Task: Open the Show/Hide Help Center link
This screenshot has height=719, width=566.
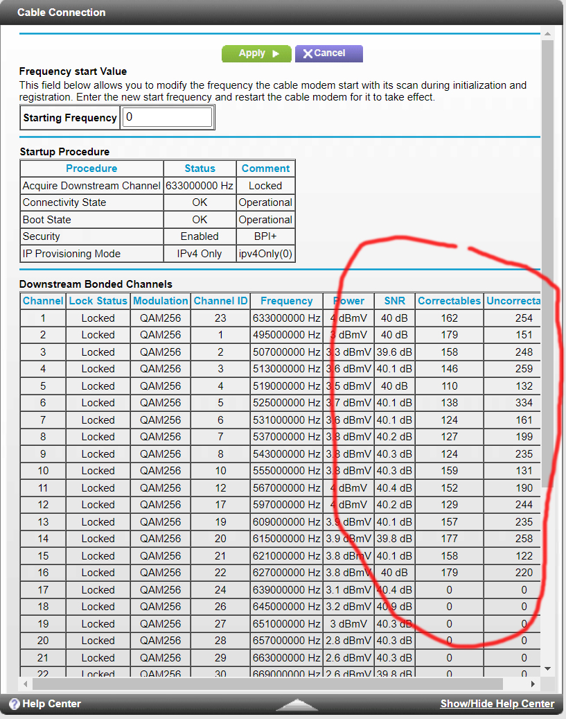Action: point(497,704)
